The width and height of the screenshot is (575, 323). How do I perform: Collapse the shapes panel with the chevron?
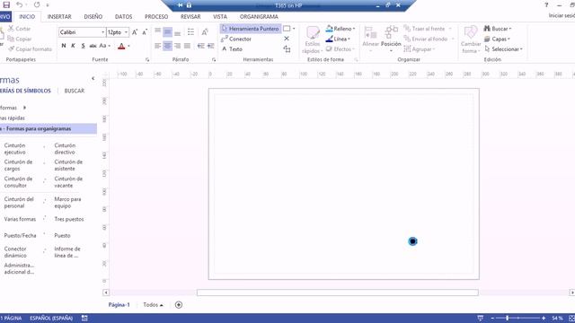tap(93, 78)
